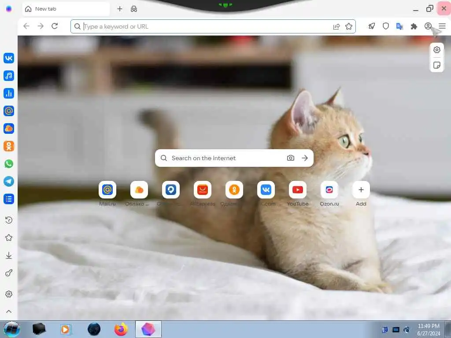The height and width of the screenshot is (338, 451).
Task: Start image search with camera icon
Action: click(291, 158)
